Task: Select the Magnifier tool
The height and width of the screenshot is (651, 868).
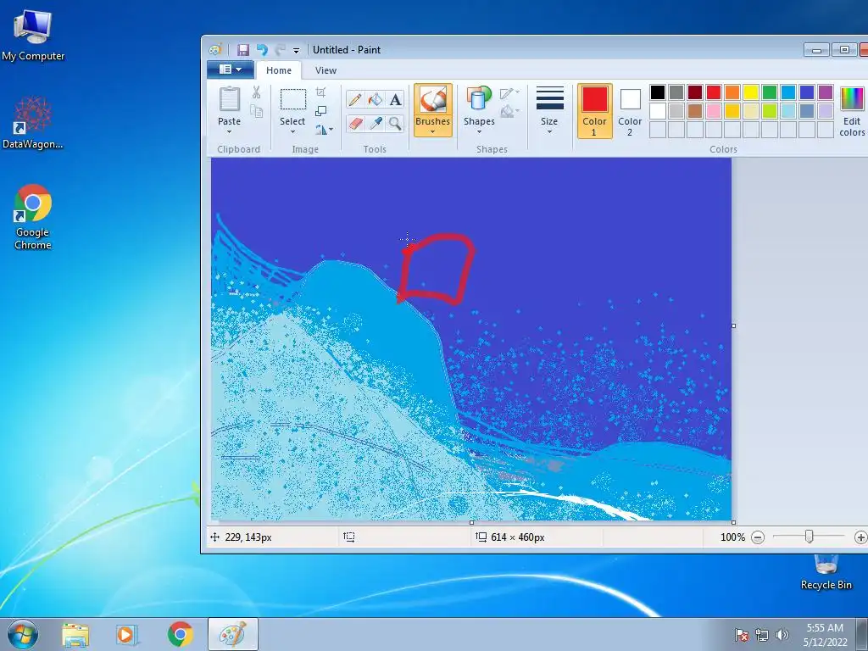Action: (x=395, y=123)
